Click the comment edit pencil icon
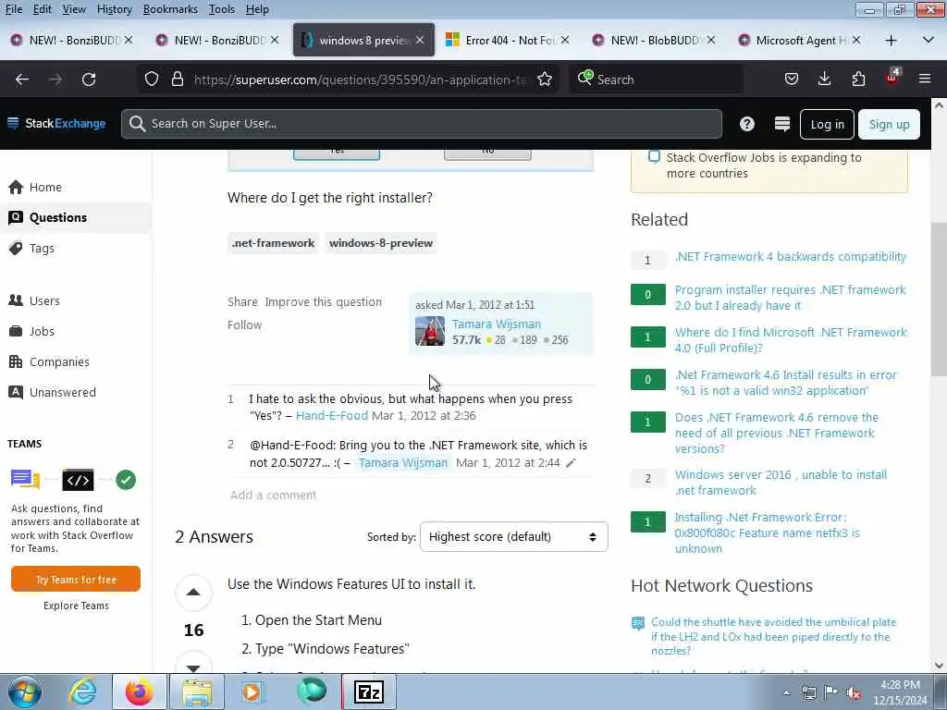 tap(571, 463)
